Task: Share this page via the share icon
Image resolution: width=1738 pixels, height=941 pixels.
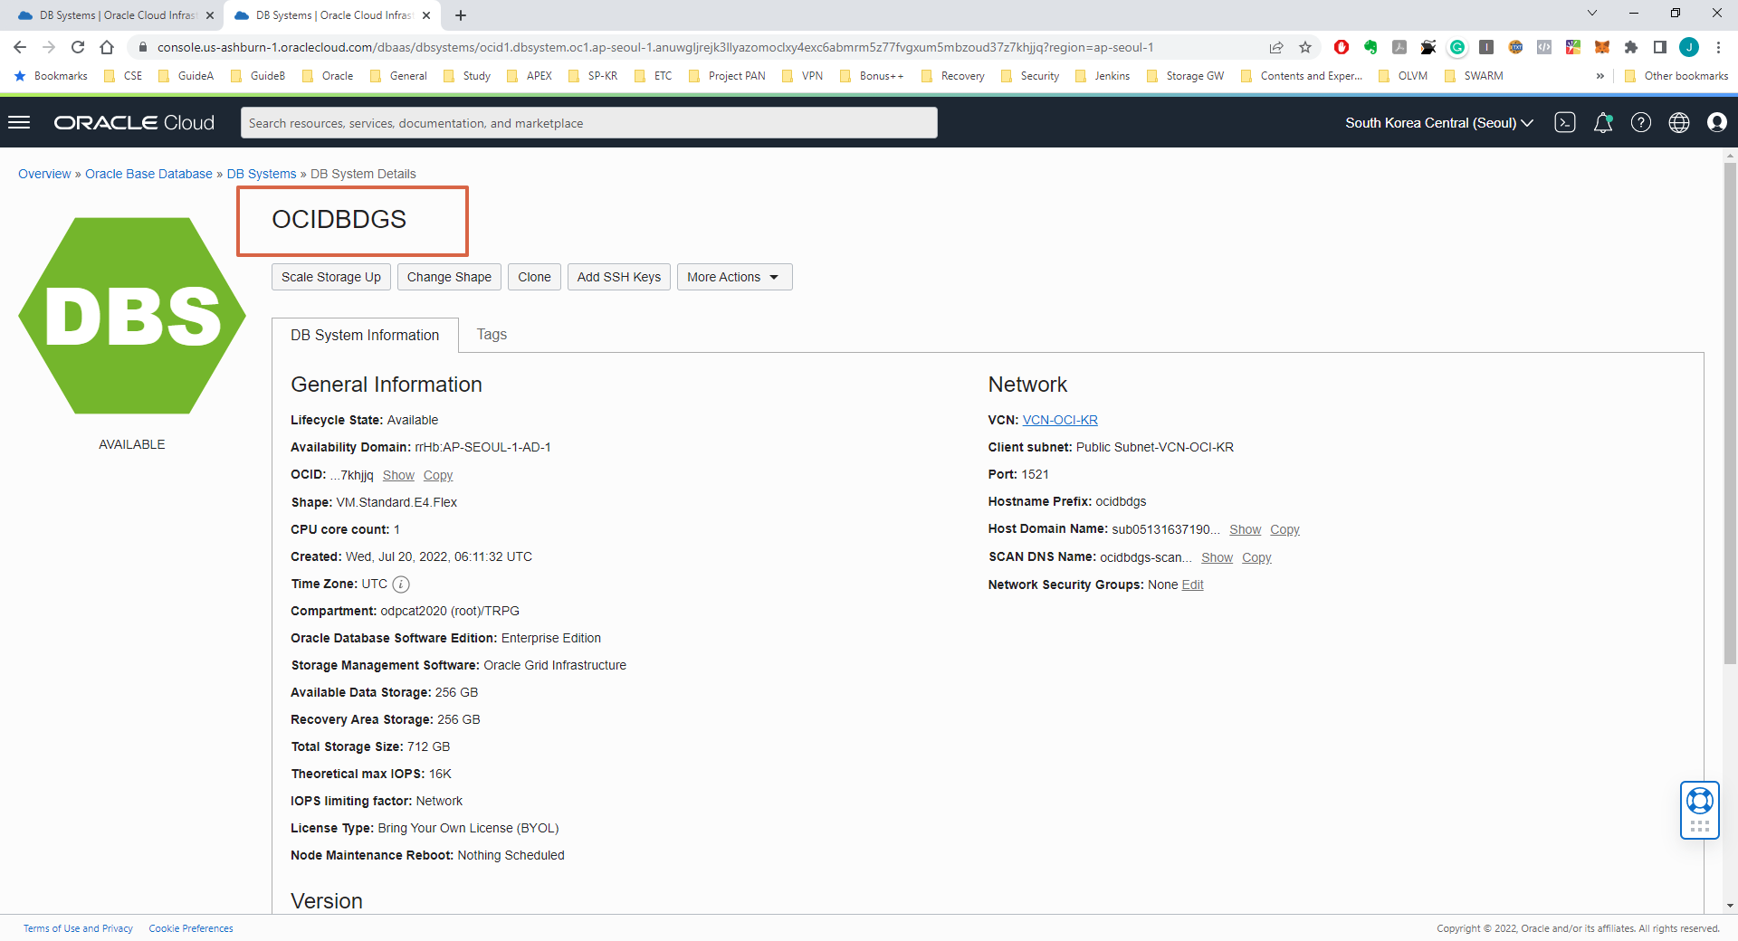Action: (x=1276, y=47)
